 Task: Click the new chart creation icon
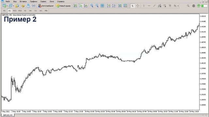click(x=4, y=6)
